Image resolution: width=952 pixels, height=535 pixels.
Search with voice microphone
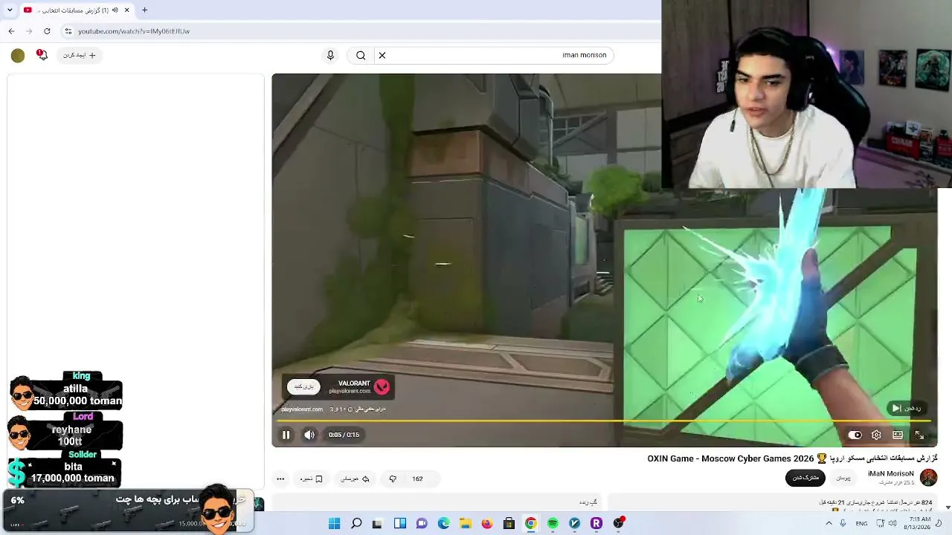(330, 55)
